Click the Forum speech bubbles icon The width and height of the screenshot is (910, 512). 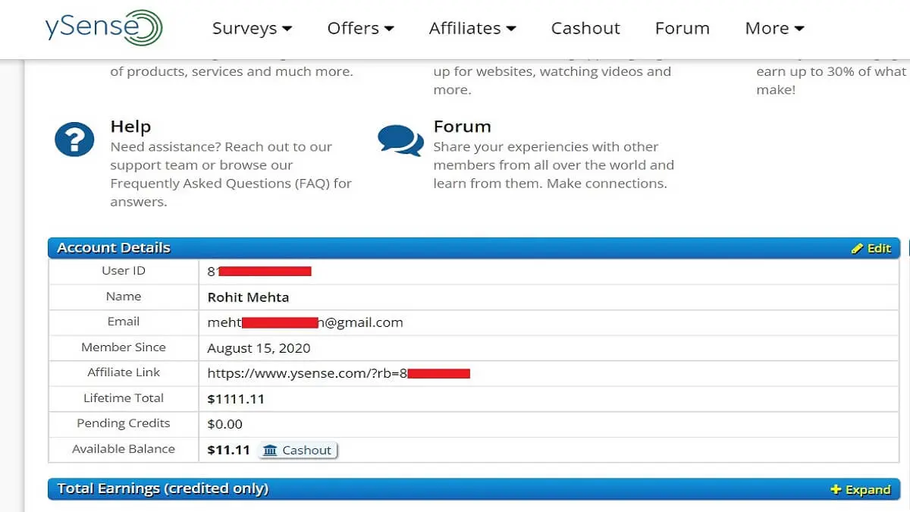point(400,140)
